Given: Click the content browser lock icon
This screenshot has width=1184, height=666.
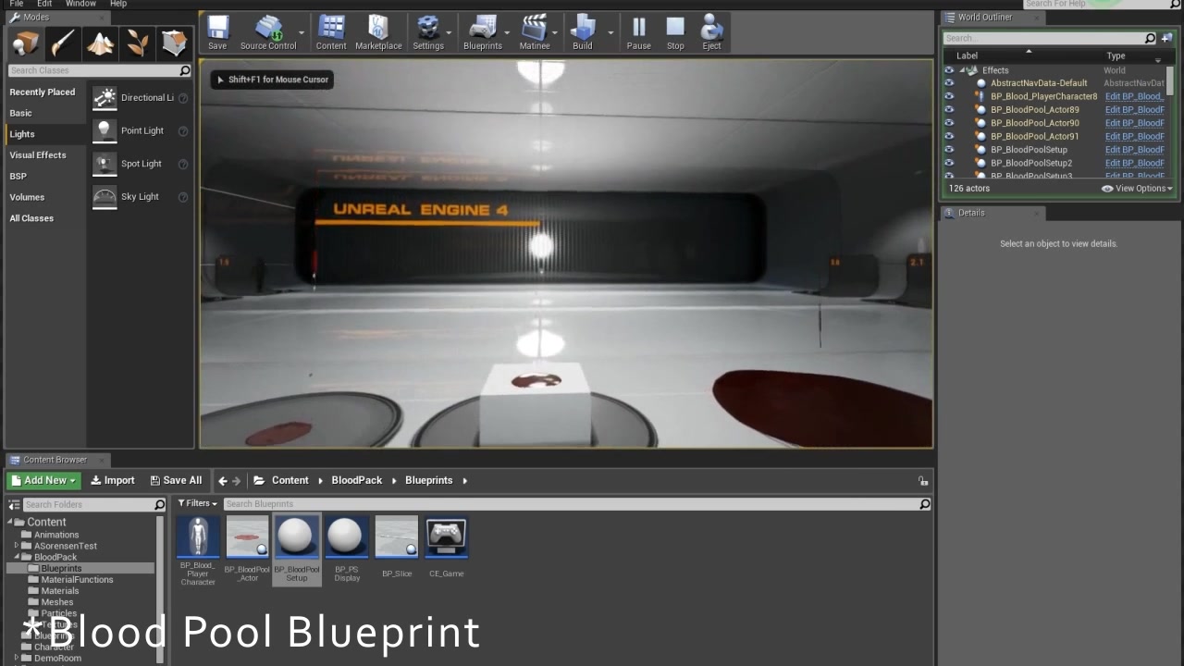Looking at the screenshot, I should tap(922, 481).
